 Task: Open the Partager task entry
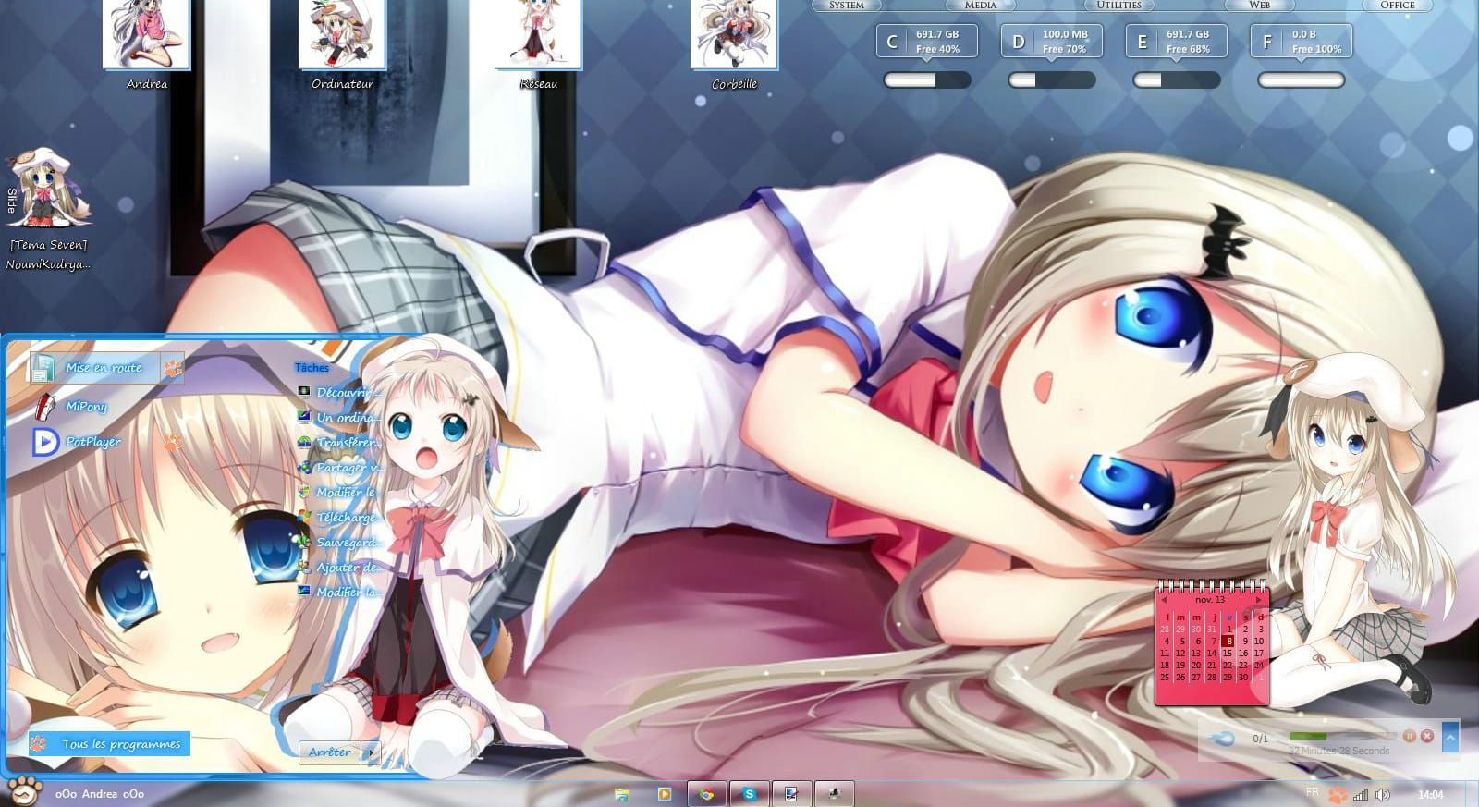(x=339, y=467)
